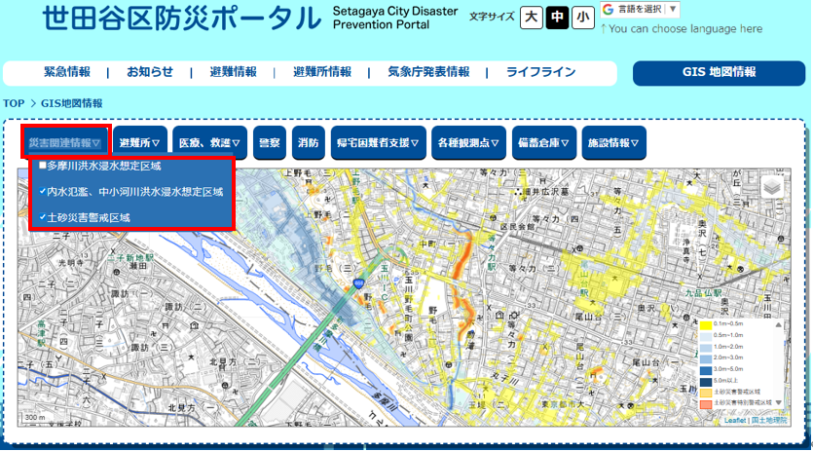Expand the 施設情報 dropdown
This screenshot has height=451, width=813.
(613, 143)
